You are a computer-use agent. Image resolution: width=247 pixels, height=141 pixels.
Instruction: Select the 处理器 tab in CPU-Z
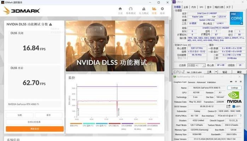(177, 7)
